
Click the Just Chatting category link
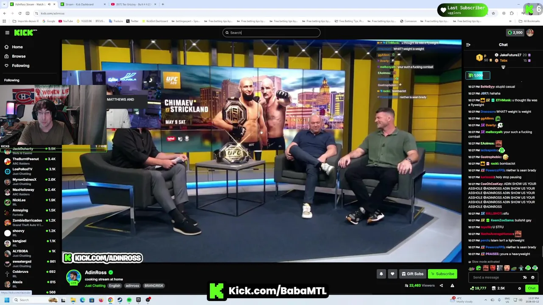click(x=95, y=286)
